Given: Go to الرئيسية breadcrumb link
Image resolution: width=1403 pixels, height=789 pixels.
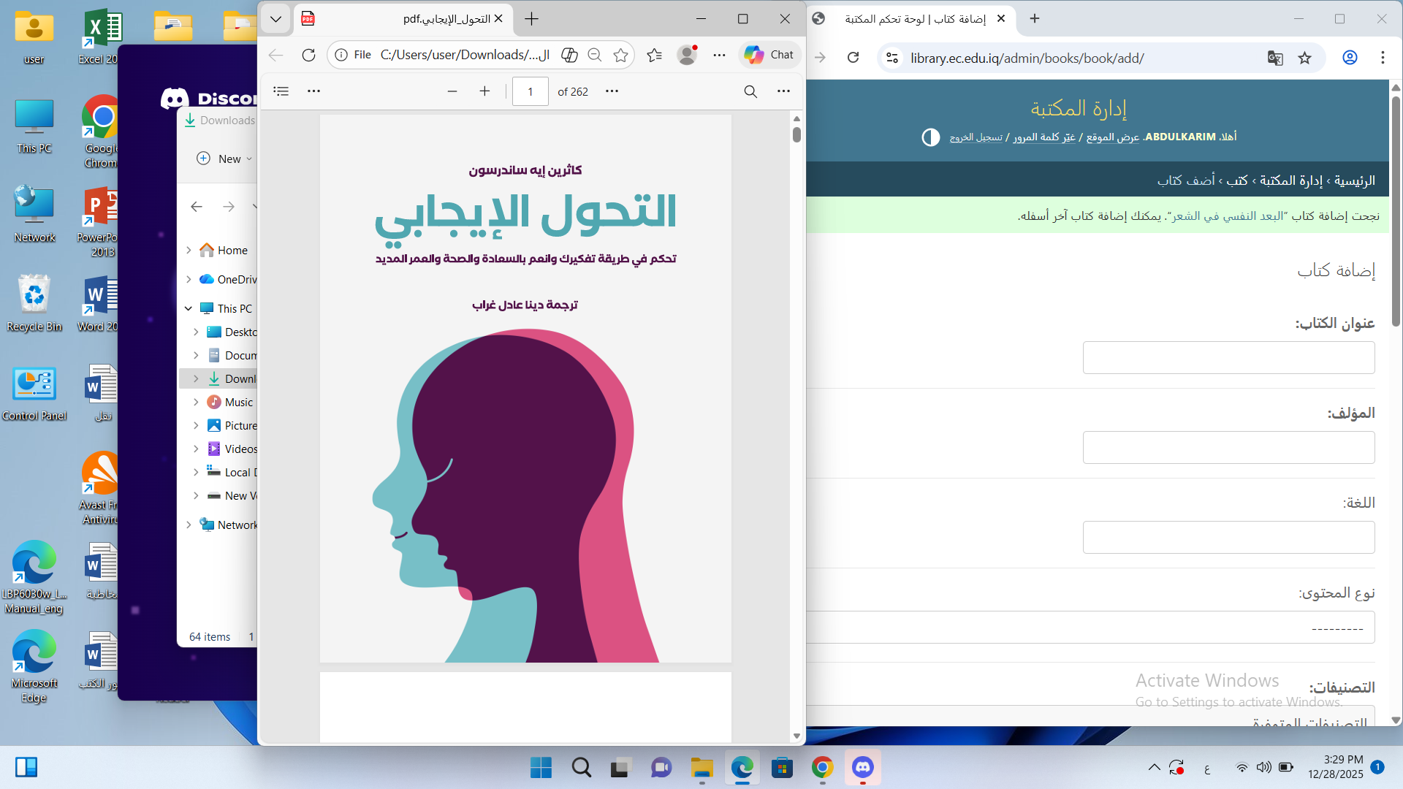Looking at the screenshot, I should click(x=1355, y=180).
